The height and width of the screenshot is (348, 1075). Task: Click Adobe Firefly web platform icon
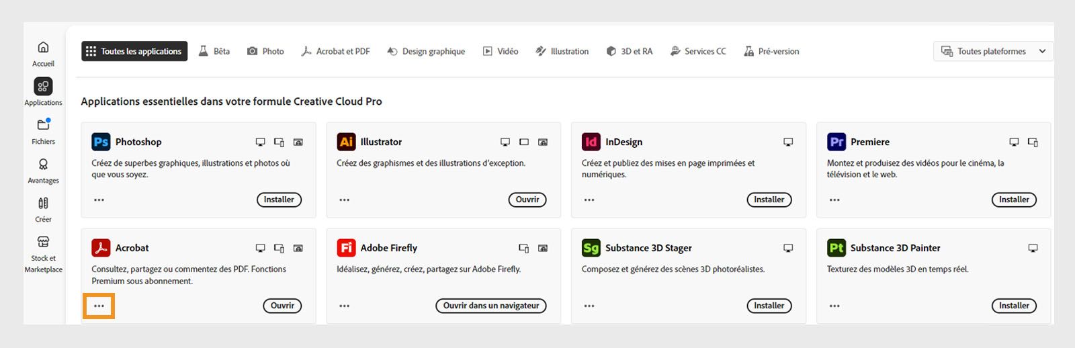click(x=543, y=248)
